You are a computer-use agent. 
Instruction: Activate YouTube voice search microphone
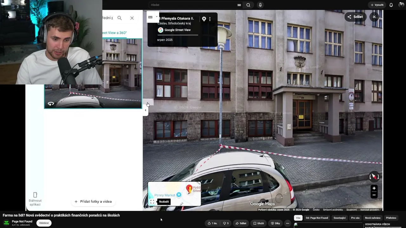pyautogui.click(x=260, y=5)
